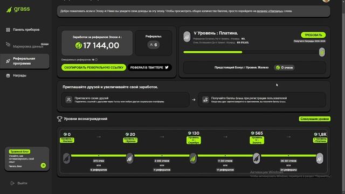The width and height of the screenshot is (345, 194).
Task: Click Читать блог link
Action: [15, 167]
